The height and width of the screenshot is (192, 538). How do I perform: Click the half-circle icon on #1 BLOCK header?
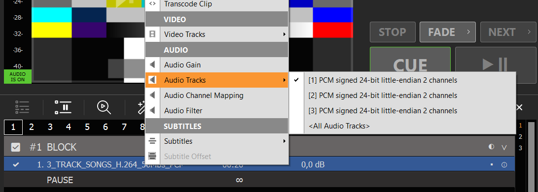491,147
